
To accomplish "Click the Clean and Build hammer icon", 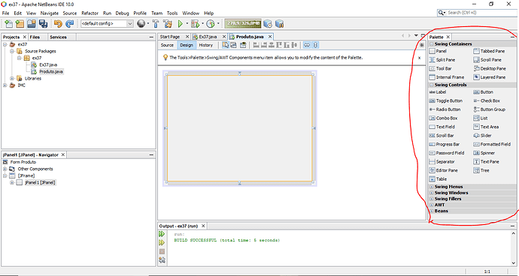I will point(168,24).
